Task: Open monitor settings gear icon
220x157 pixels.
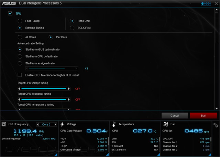Action: 216,125
